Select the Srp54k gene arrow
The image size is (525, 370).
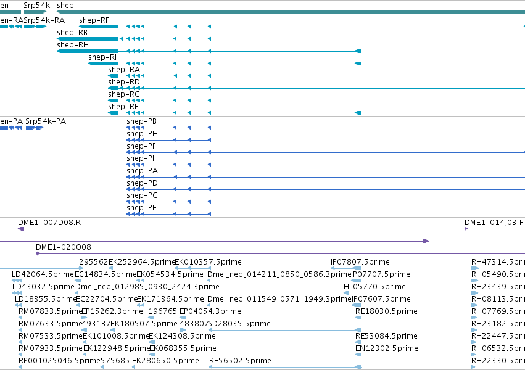(35, 12)
